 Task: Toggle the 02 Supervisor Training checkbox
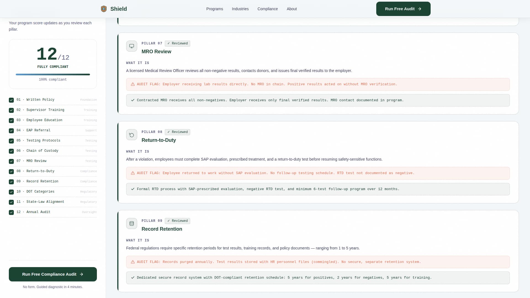(11, 110)
